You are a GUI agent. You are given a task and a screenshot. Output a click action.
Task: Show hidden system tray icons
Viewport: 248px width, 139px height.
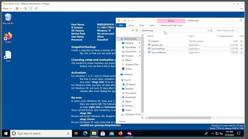[213, 134]
